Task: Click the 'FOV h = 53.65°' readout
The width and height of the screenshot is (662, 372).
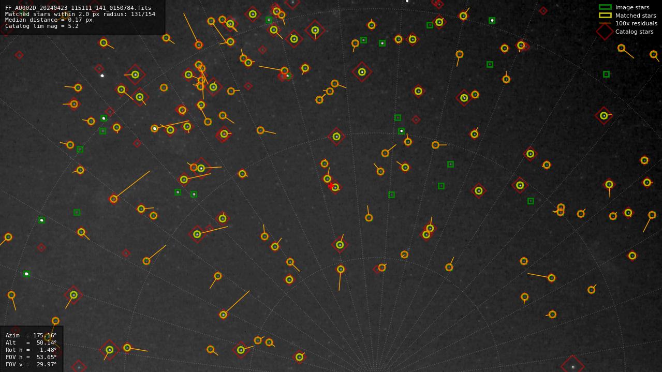Action: click(31, 357)
